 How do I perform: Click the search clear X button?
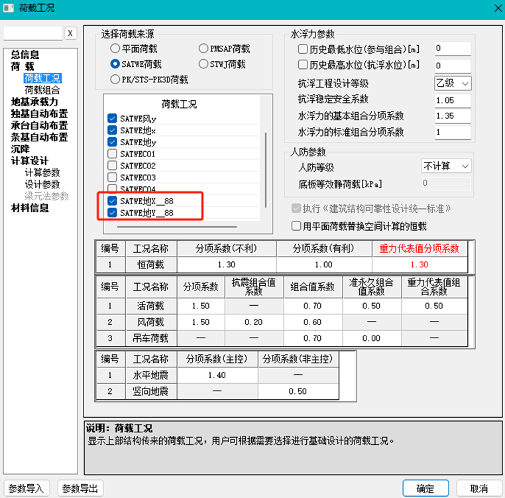tap(70, 33)
